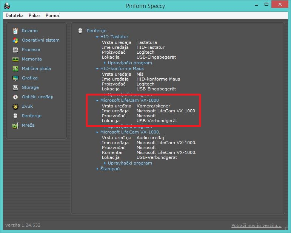Click the Operativni sistem Windows flag icon

tap(15, 40)
